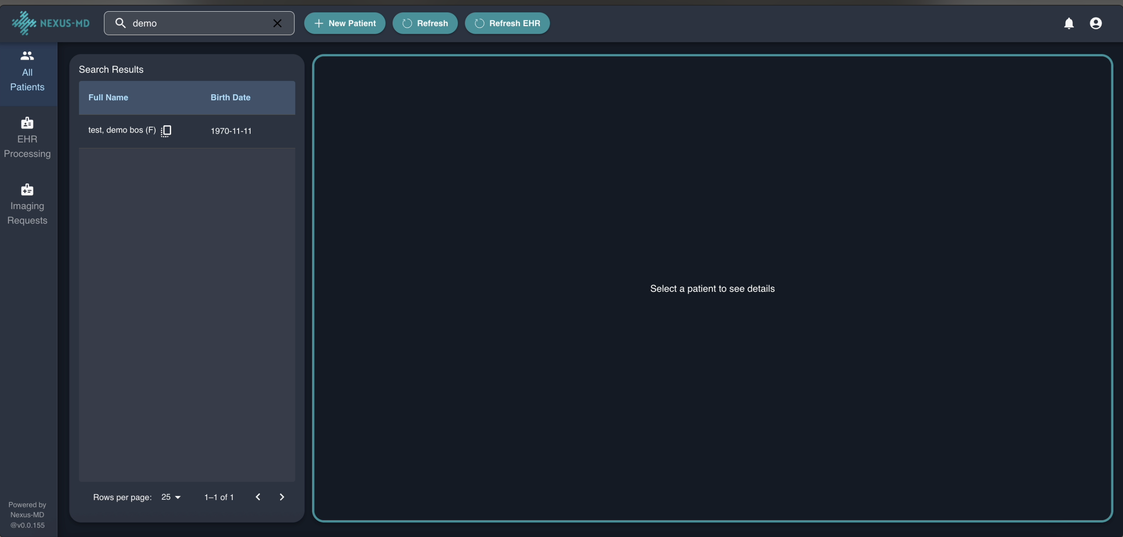This screenshot has height=537, width=1123.
Task: Select the All Patients sidebar icon
Action: [x=27, y=56]
